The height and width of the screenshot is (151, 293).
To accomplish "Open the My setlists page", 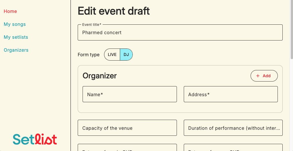I will tap(16, 37).
